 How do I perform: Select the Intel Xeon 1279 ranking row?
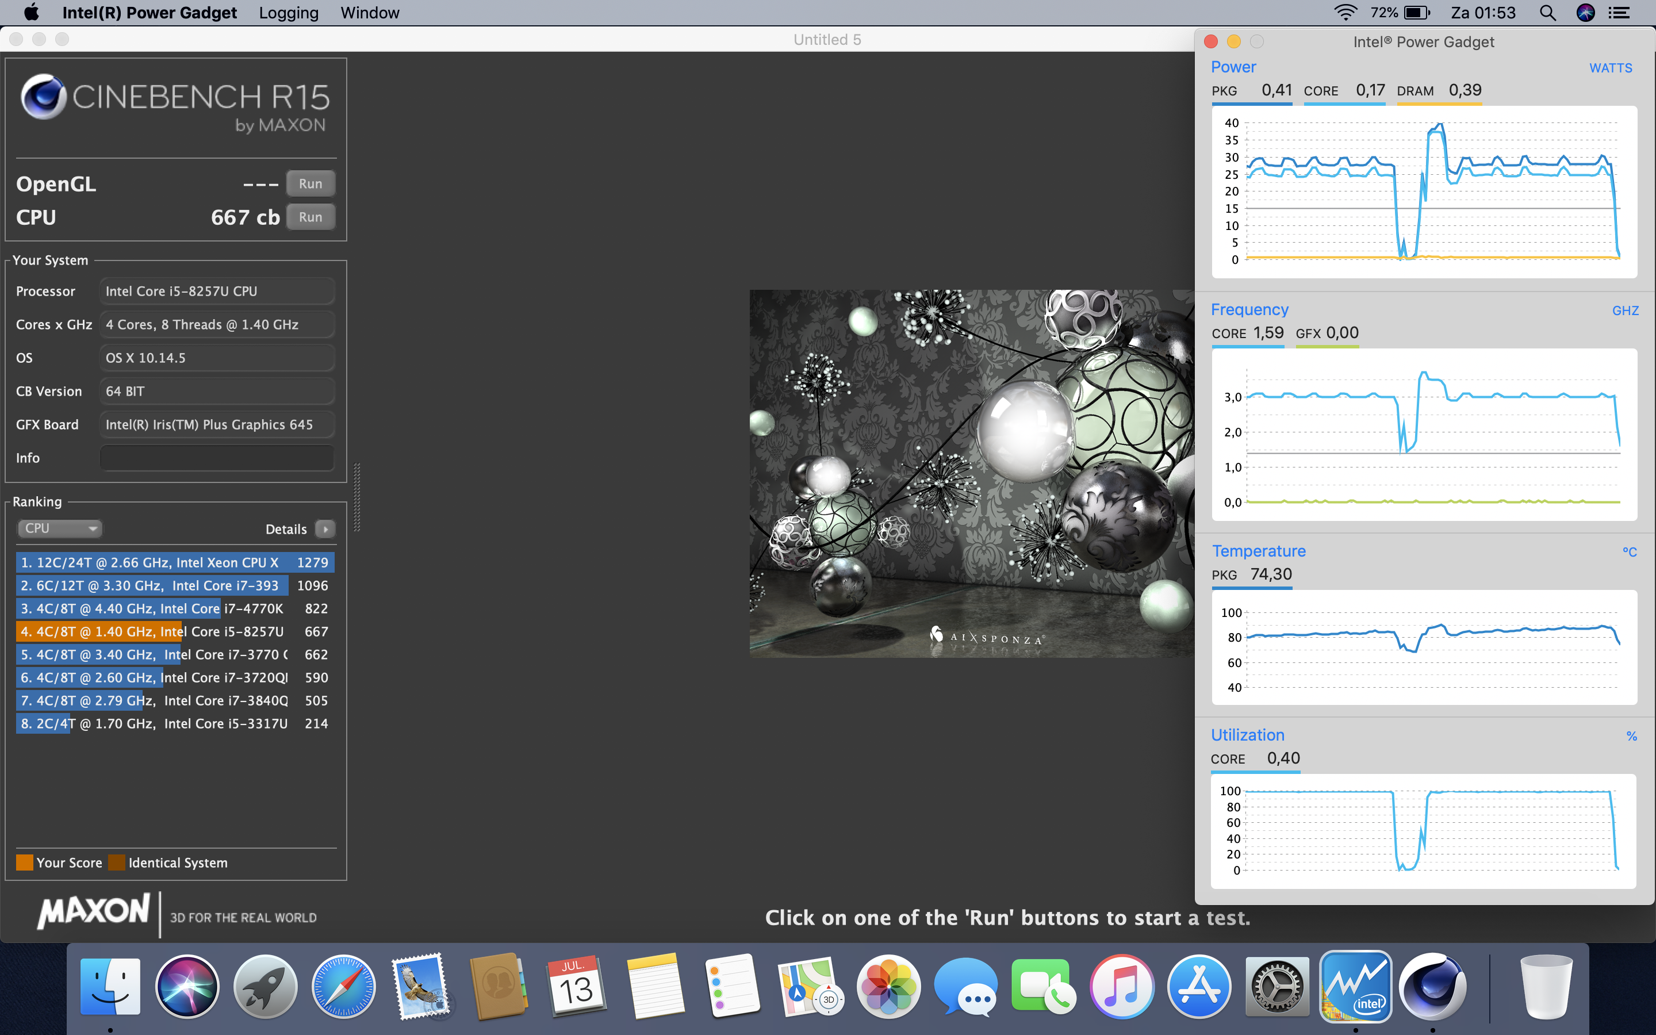pos(174,563)
